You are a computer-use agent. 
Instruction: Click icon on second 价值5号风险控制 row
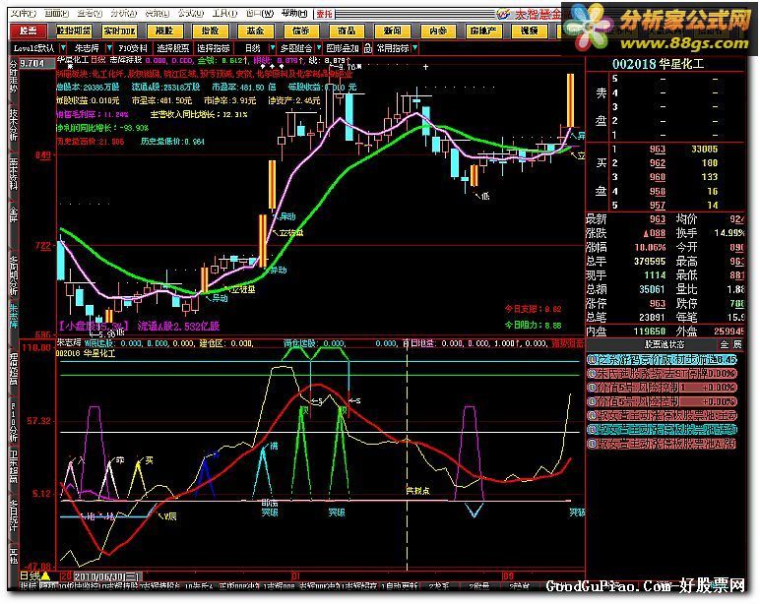592,401
